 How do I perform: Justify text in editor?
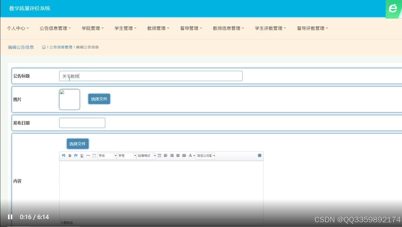point(184,155)
